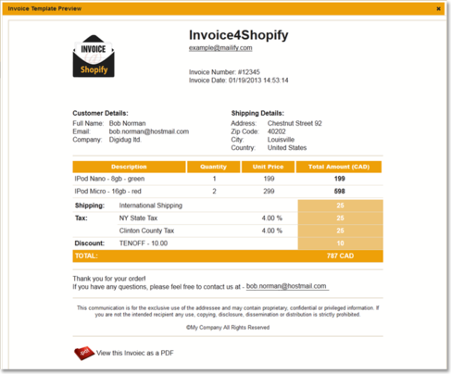
Task: Select city Louisville
Action: click(281, 140)
